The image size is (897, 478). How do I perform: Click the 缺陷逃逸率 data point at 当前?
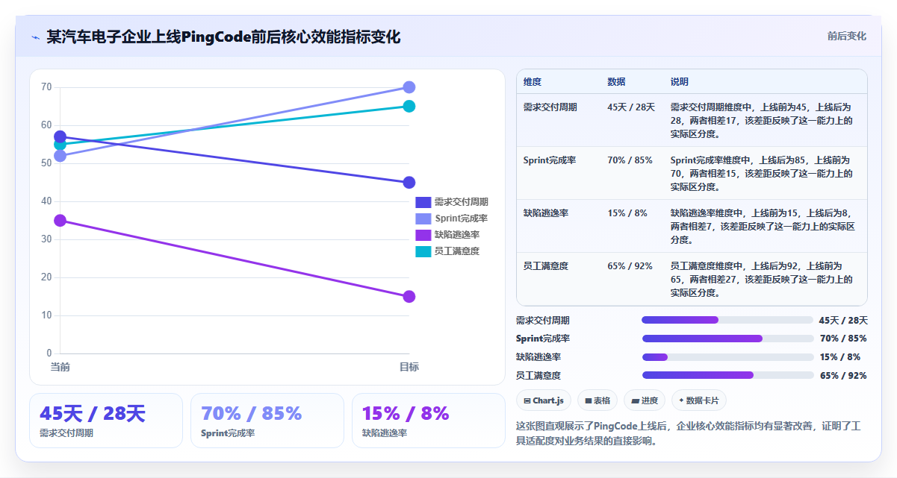(x=60, y=221)
